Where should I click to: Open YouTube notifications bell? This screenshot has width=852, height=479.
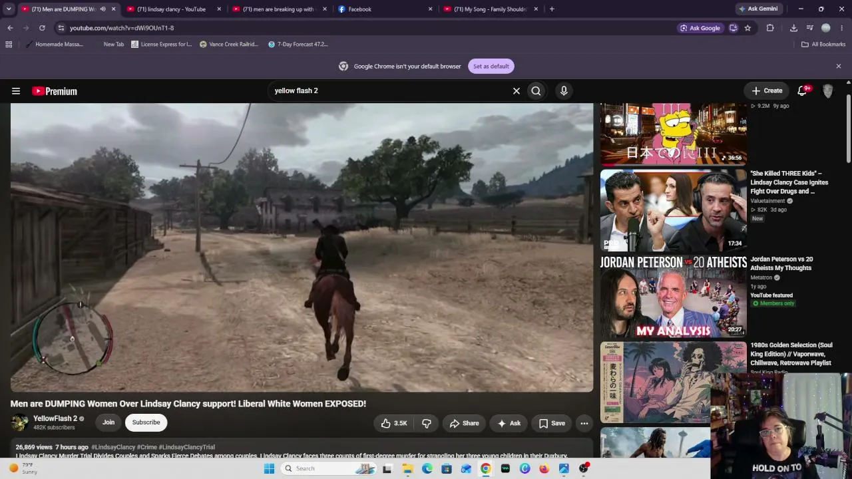tap(803, 90)
